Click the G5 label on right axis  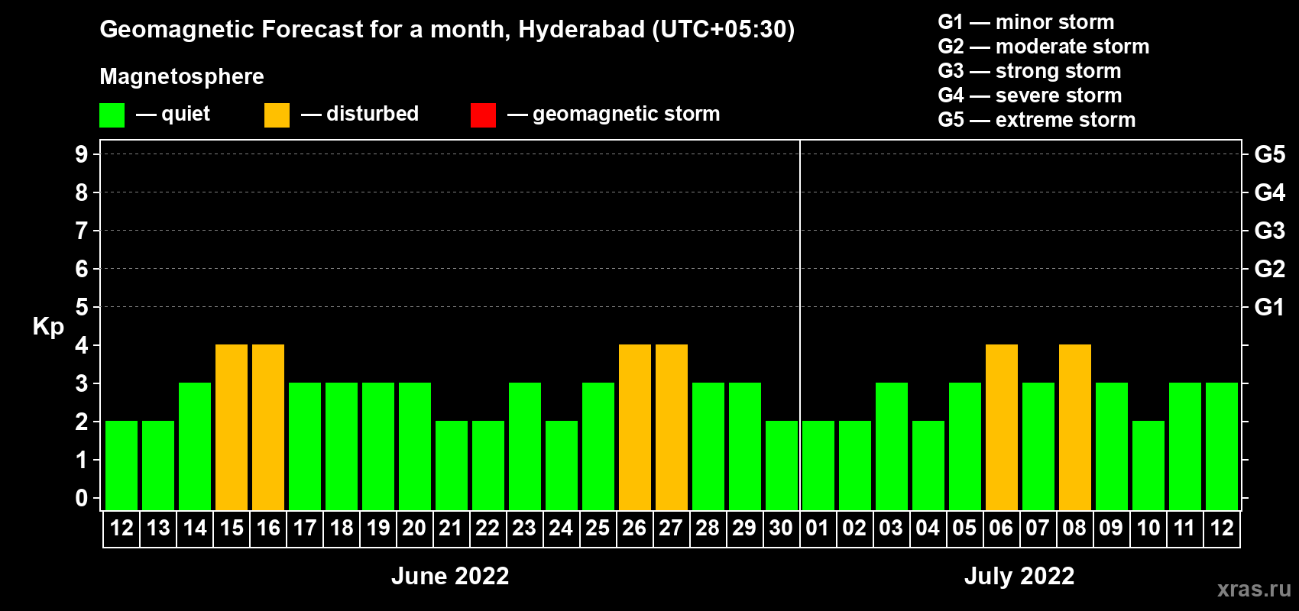pyautogui.click(x=1270, y=154)
